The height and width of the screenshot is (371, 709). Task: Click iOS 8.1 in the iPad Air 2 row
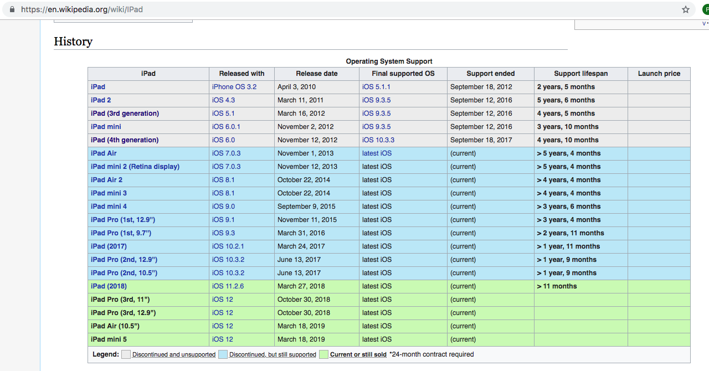point(223,180)
